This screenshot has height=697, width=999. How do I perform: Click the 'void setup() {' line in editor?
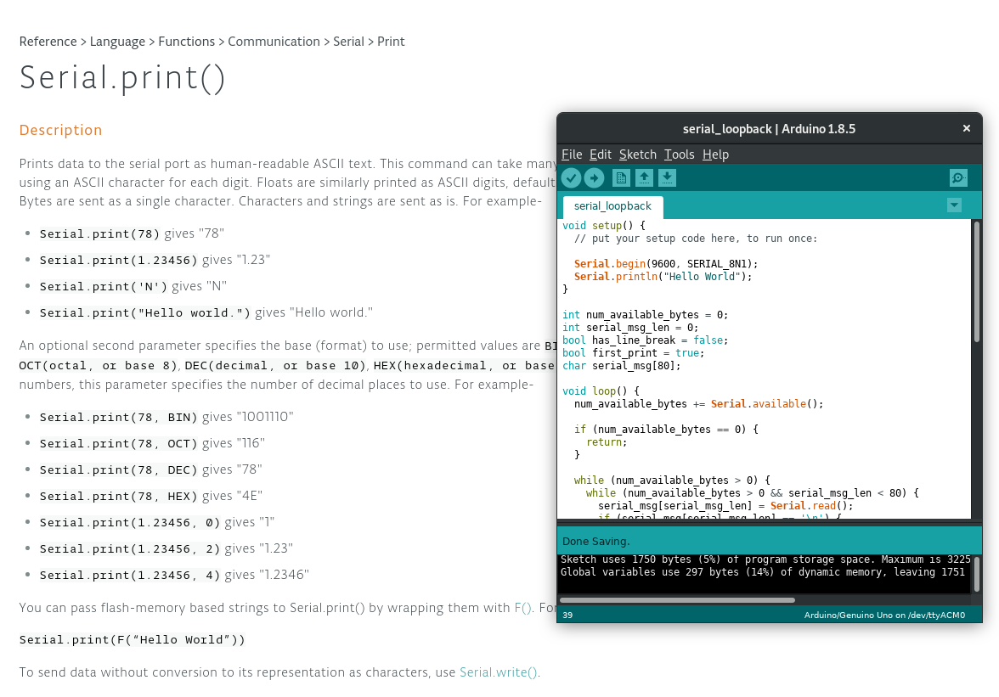[604, 225]
